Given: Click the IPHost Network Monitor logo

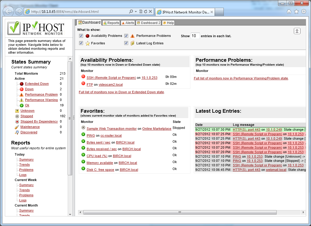Looking at the screenshot, I should 36,28.
